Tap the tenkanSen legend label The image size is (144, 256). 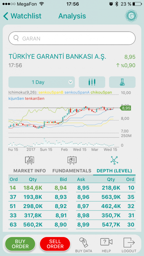(x=34, y=98)
